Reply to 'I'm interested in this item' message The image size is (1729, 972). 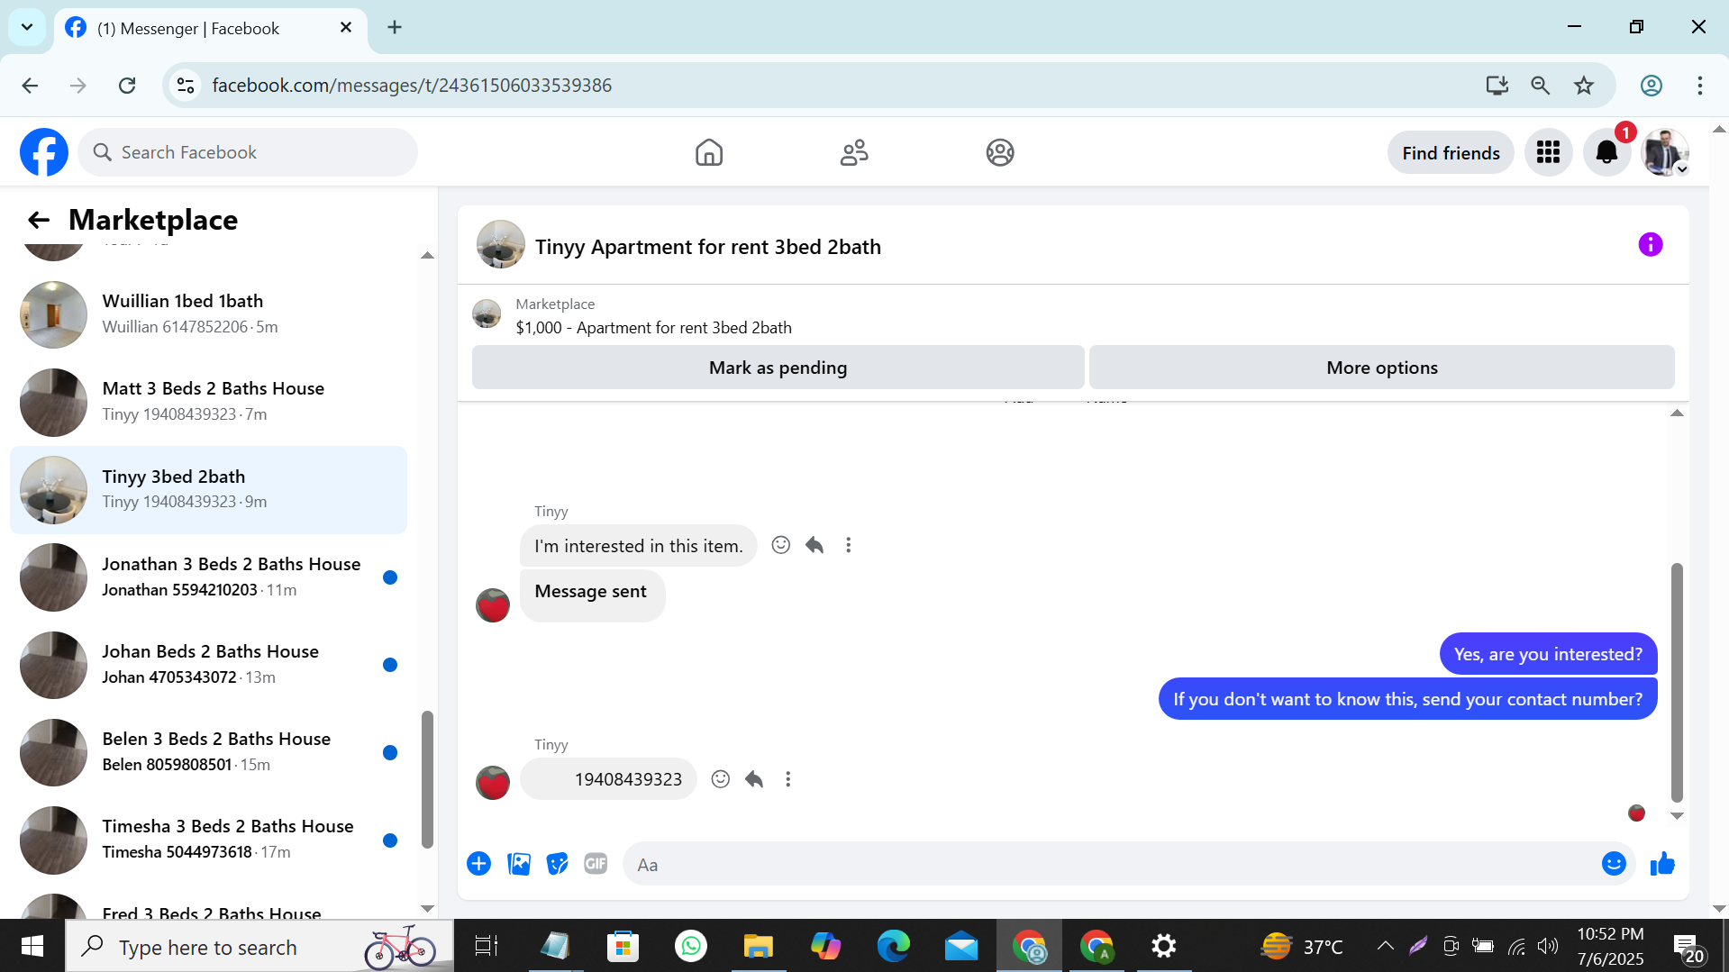pos(814,545)
